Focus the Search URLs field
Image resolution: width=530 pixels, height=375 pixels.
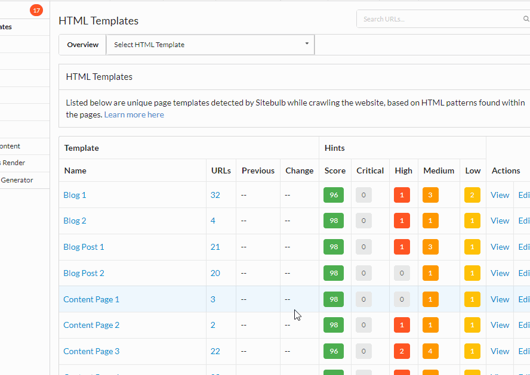443,19
